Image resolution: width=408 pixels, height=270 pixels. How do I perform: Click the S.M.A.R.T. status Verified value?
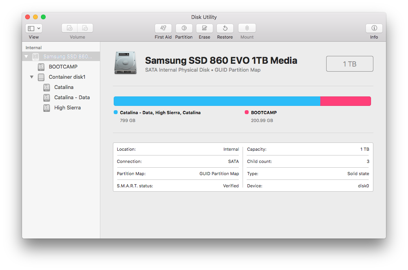(x=231, y=186)
